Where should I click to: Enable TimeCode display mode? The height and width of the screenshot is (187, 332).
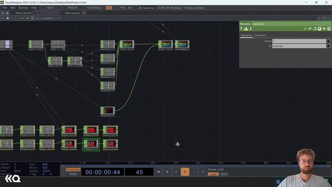coord(73,169)
